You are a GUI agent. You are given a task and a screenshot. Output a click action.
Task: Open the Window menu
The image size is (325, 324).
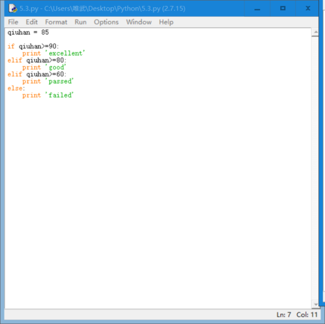pyautogui.click(x=139, y=22)
